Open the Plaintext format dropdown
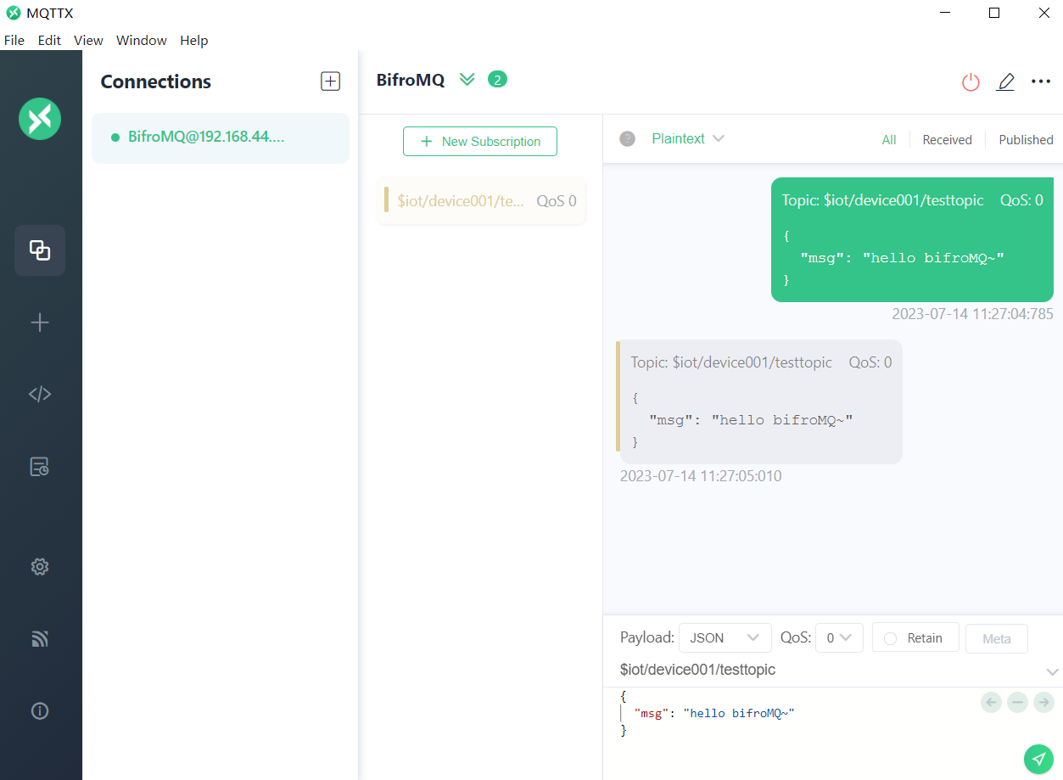This screenshot has height=780, width=1063. pyautogui.click(x=688, y=138)
